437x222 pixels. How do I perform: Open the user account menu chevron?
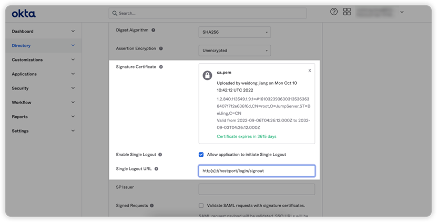point(402,12)
